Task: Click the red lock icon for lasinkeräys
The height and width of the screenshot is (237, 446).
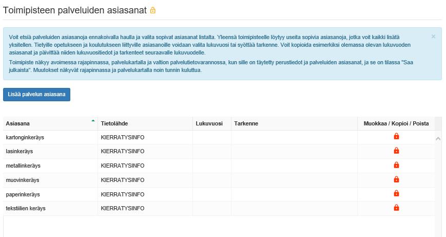Action: point(396,151)
